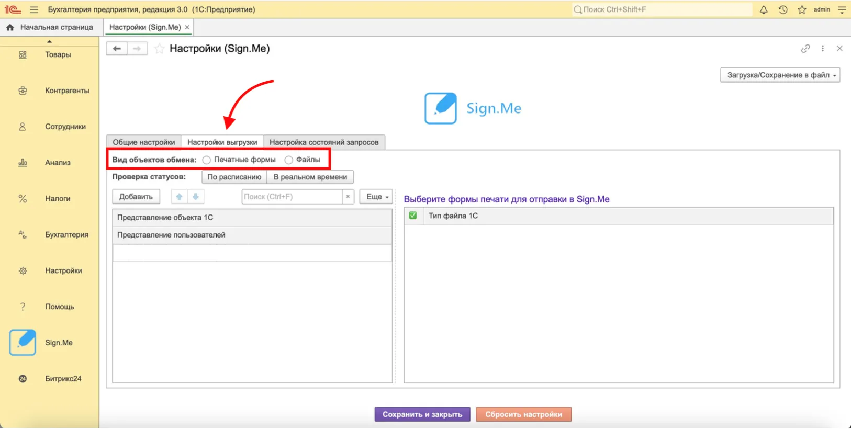This screenshot has height=429, width=851.
Task: Click global search field Поиск Ctrl+Shift+F
Action: [x=662, y=9]
